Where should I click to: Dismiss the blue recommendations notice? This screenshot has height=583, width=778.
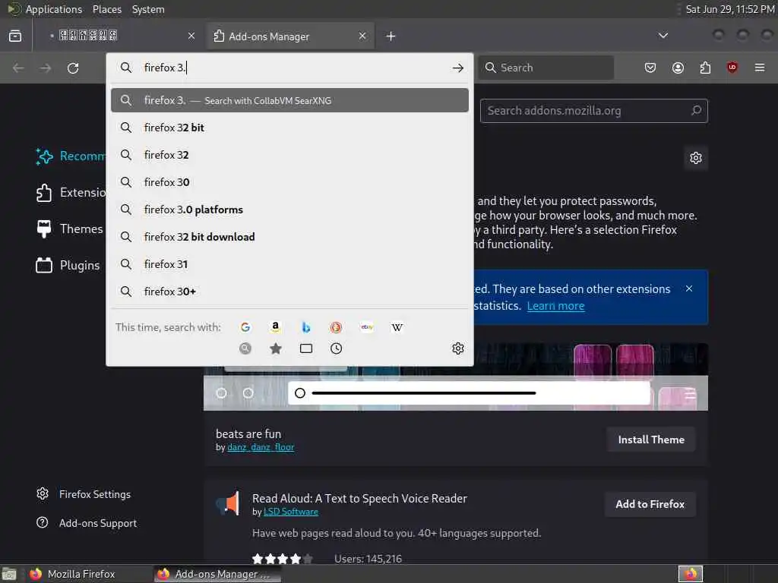pos(688,288)
